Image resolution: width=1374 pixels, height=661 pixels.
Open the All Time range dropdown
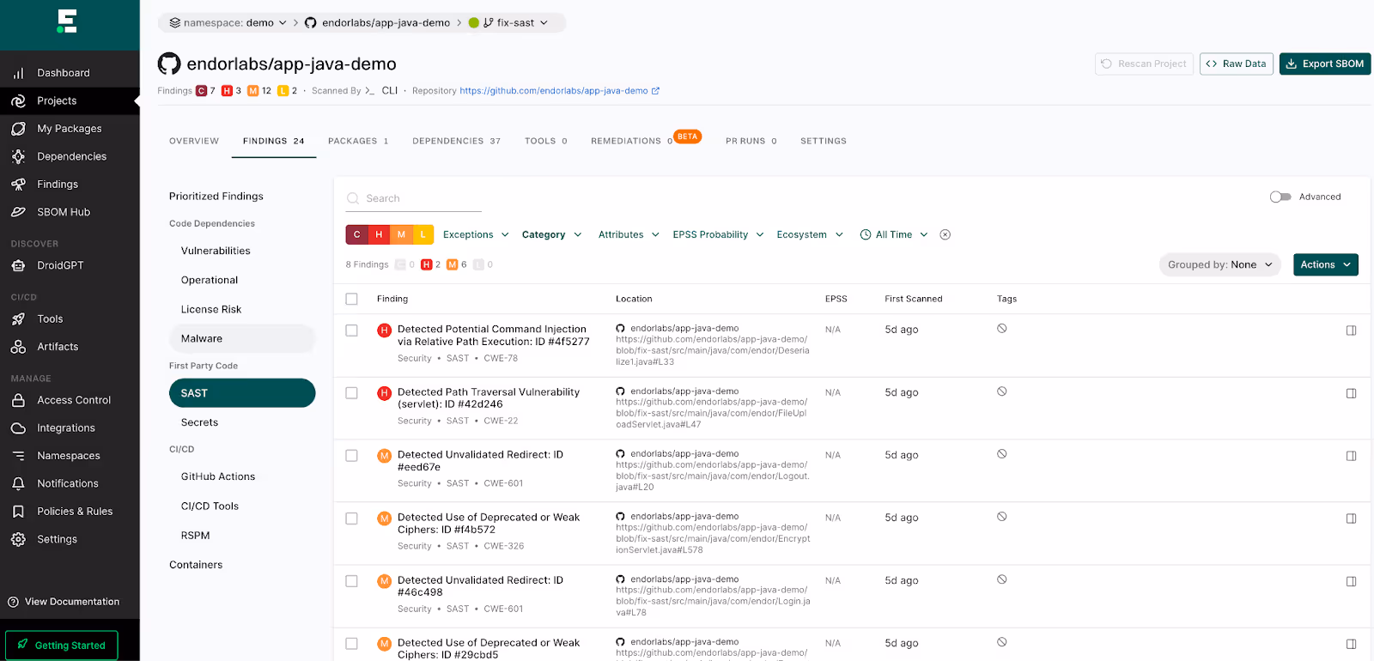point(894,234)
